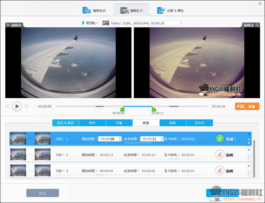Click start time stepper arrows of segment 1
The image size is (265, 203).
[x=120, y=139]
